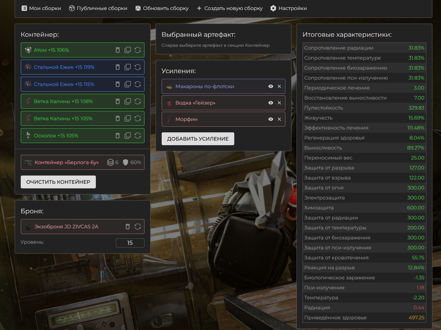Screen dimensions: 441x330
Task: Click the ДОБАВИТЬ УСИЛЕНИЕ button
Action: point(198,139)
